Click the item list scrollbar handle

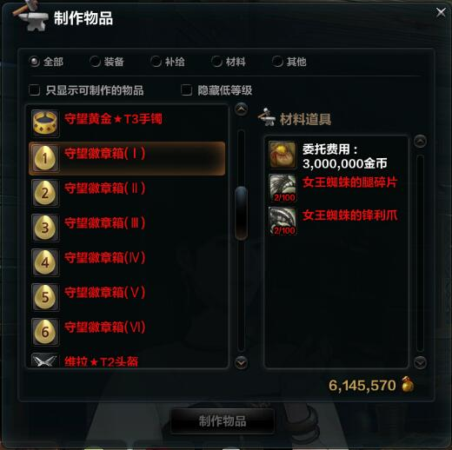(x=241, y=214)
